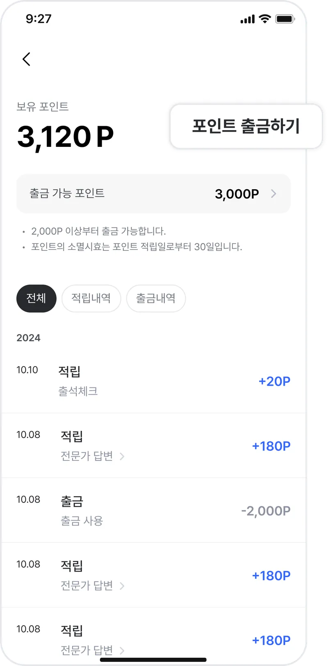Switch to the 적립내역 tab
328x666 pixels.
point(91,298)
